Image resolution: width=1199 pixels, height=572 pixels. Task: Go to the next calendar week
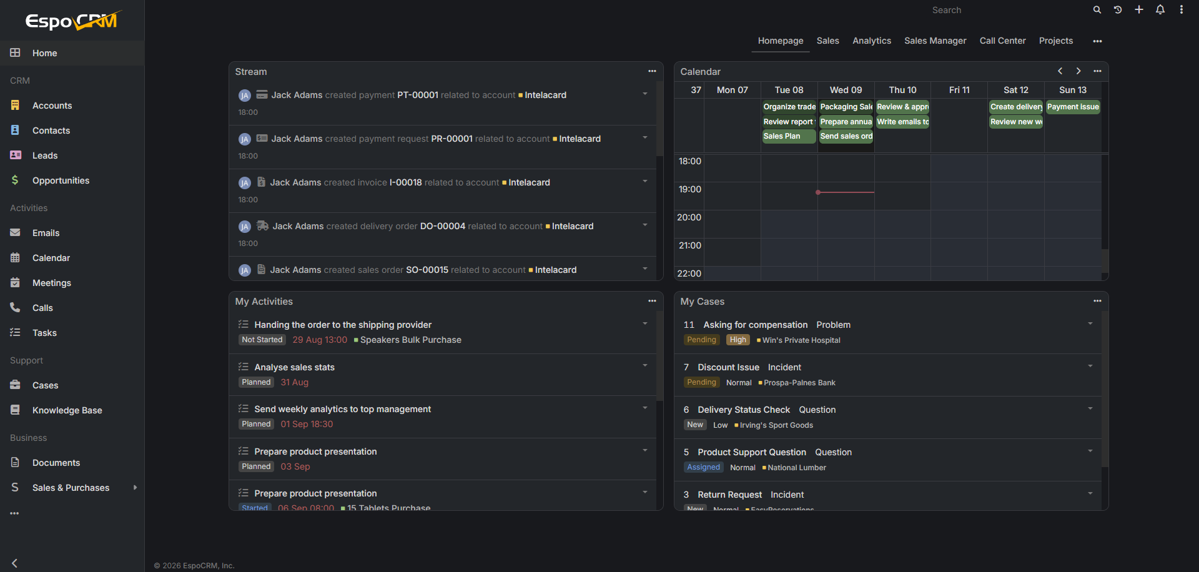coord(1078,71)
